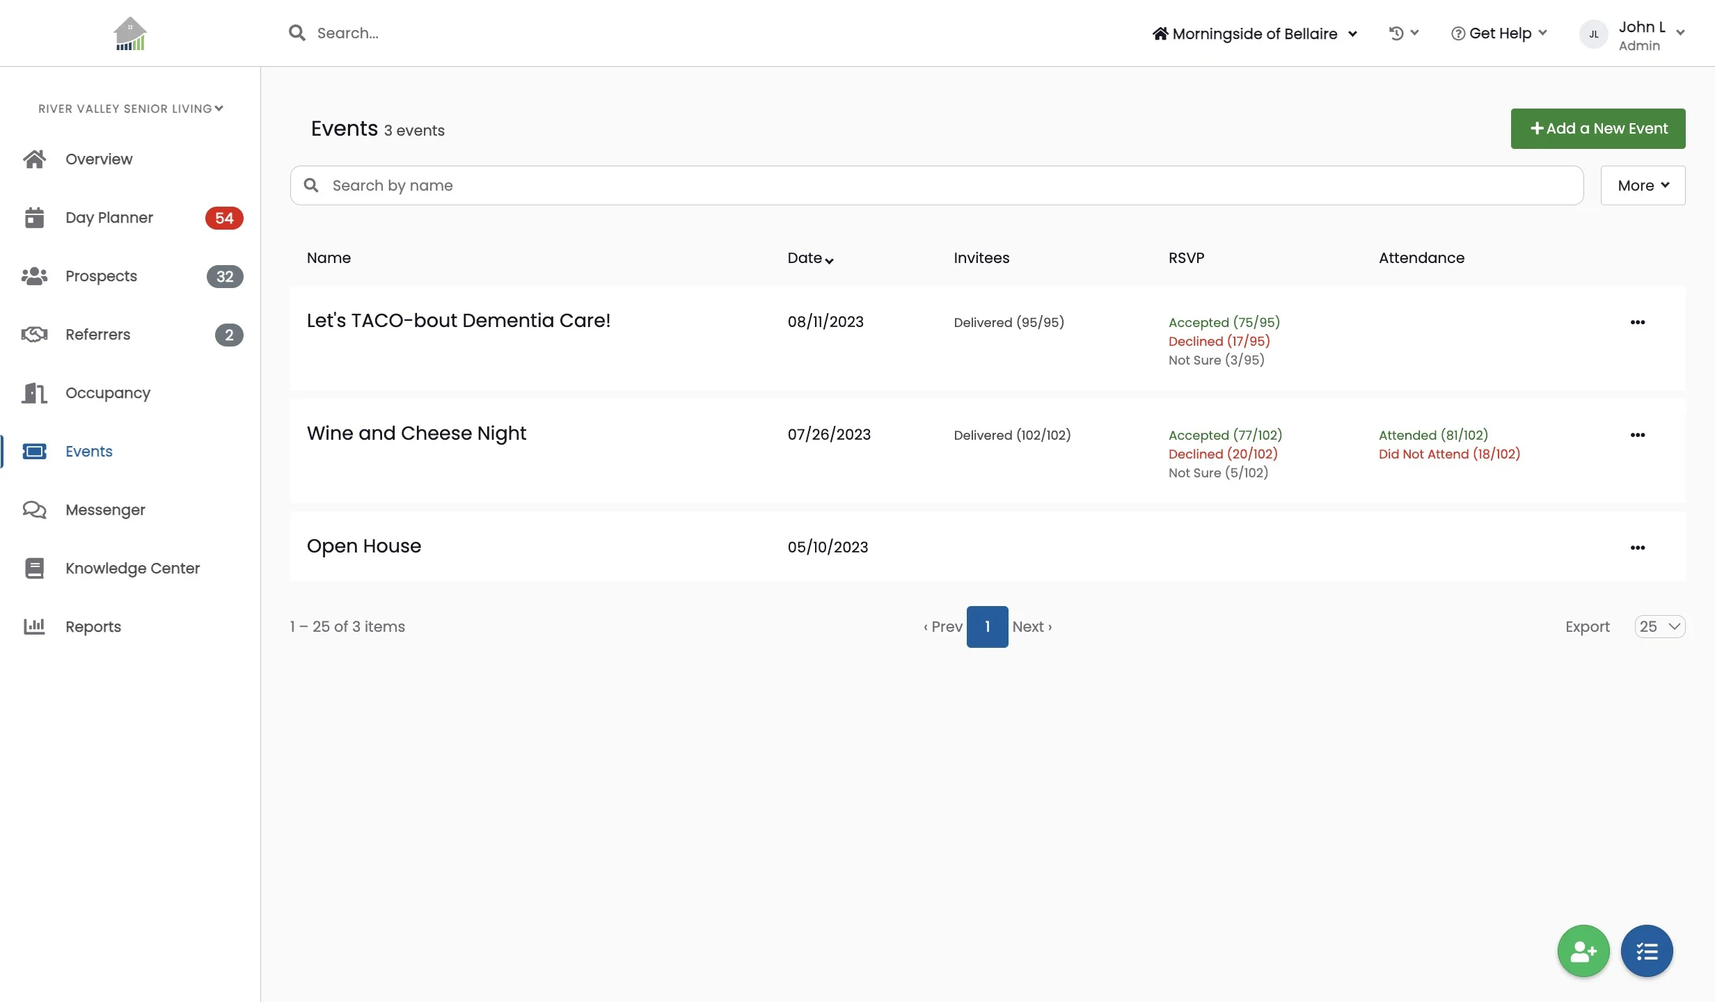Open the Prospects sidebar section
1715x1002 pixels.
pos(101,276)
